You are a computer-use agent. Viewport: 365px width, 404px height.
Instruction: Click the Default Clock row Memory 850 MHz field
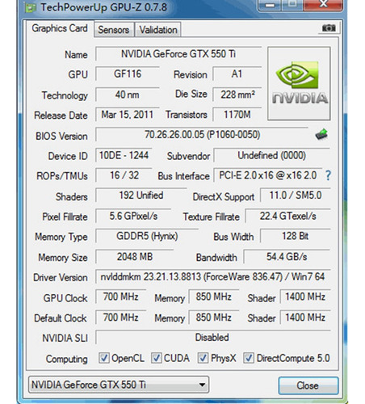(x=214, y=318)
